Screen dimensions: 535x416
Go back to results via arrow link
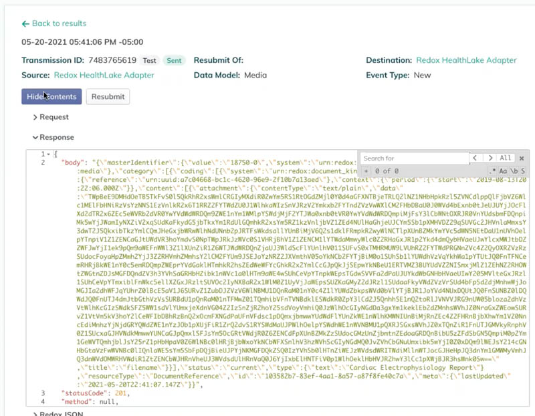54,23
